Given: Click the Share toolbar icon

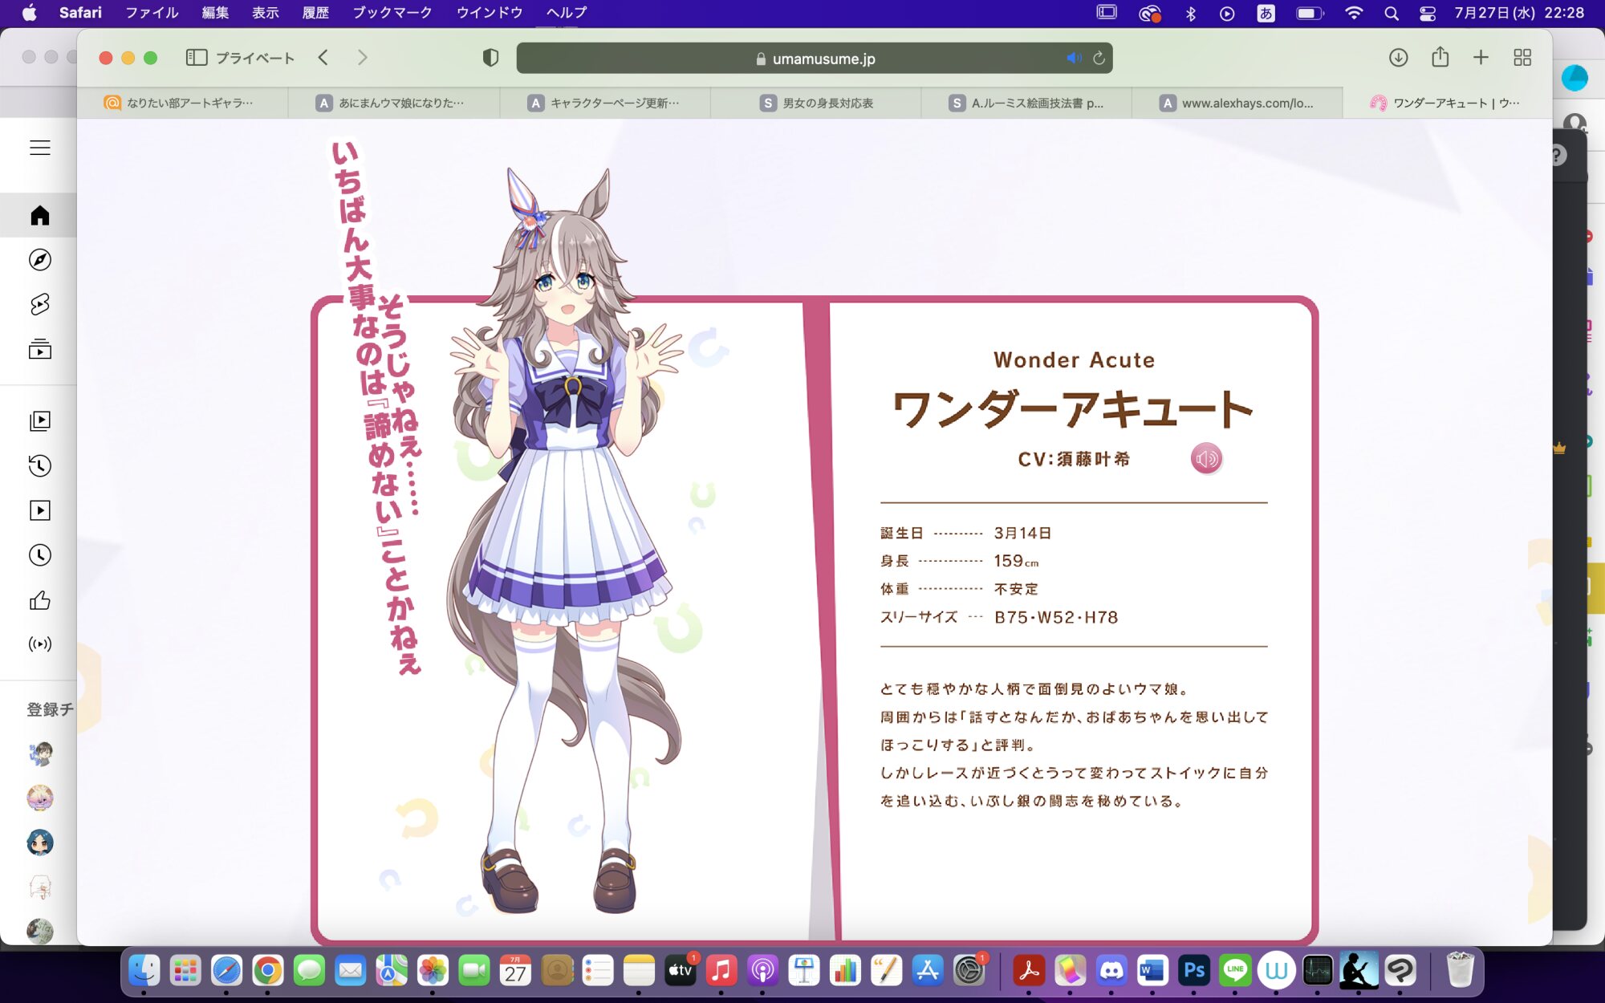Looking at the screenshot, I should pyautogui.click(x=1440, y=58).
